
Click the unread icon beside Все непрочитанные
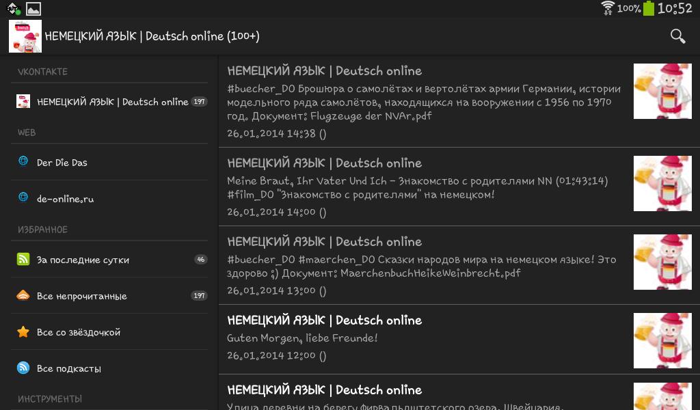coord(23,296)
